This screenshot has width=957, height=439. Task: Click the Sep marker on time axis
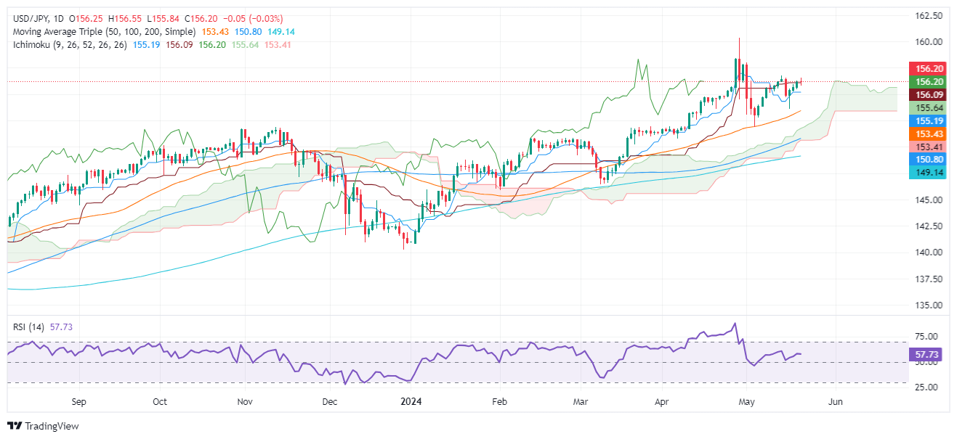(79, 401)
